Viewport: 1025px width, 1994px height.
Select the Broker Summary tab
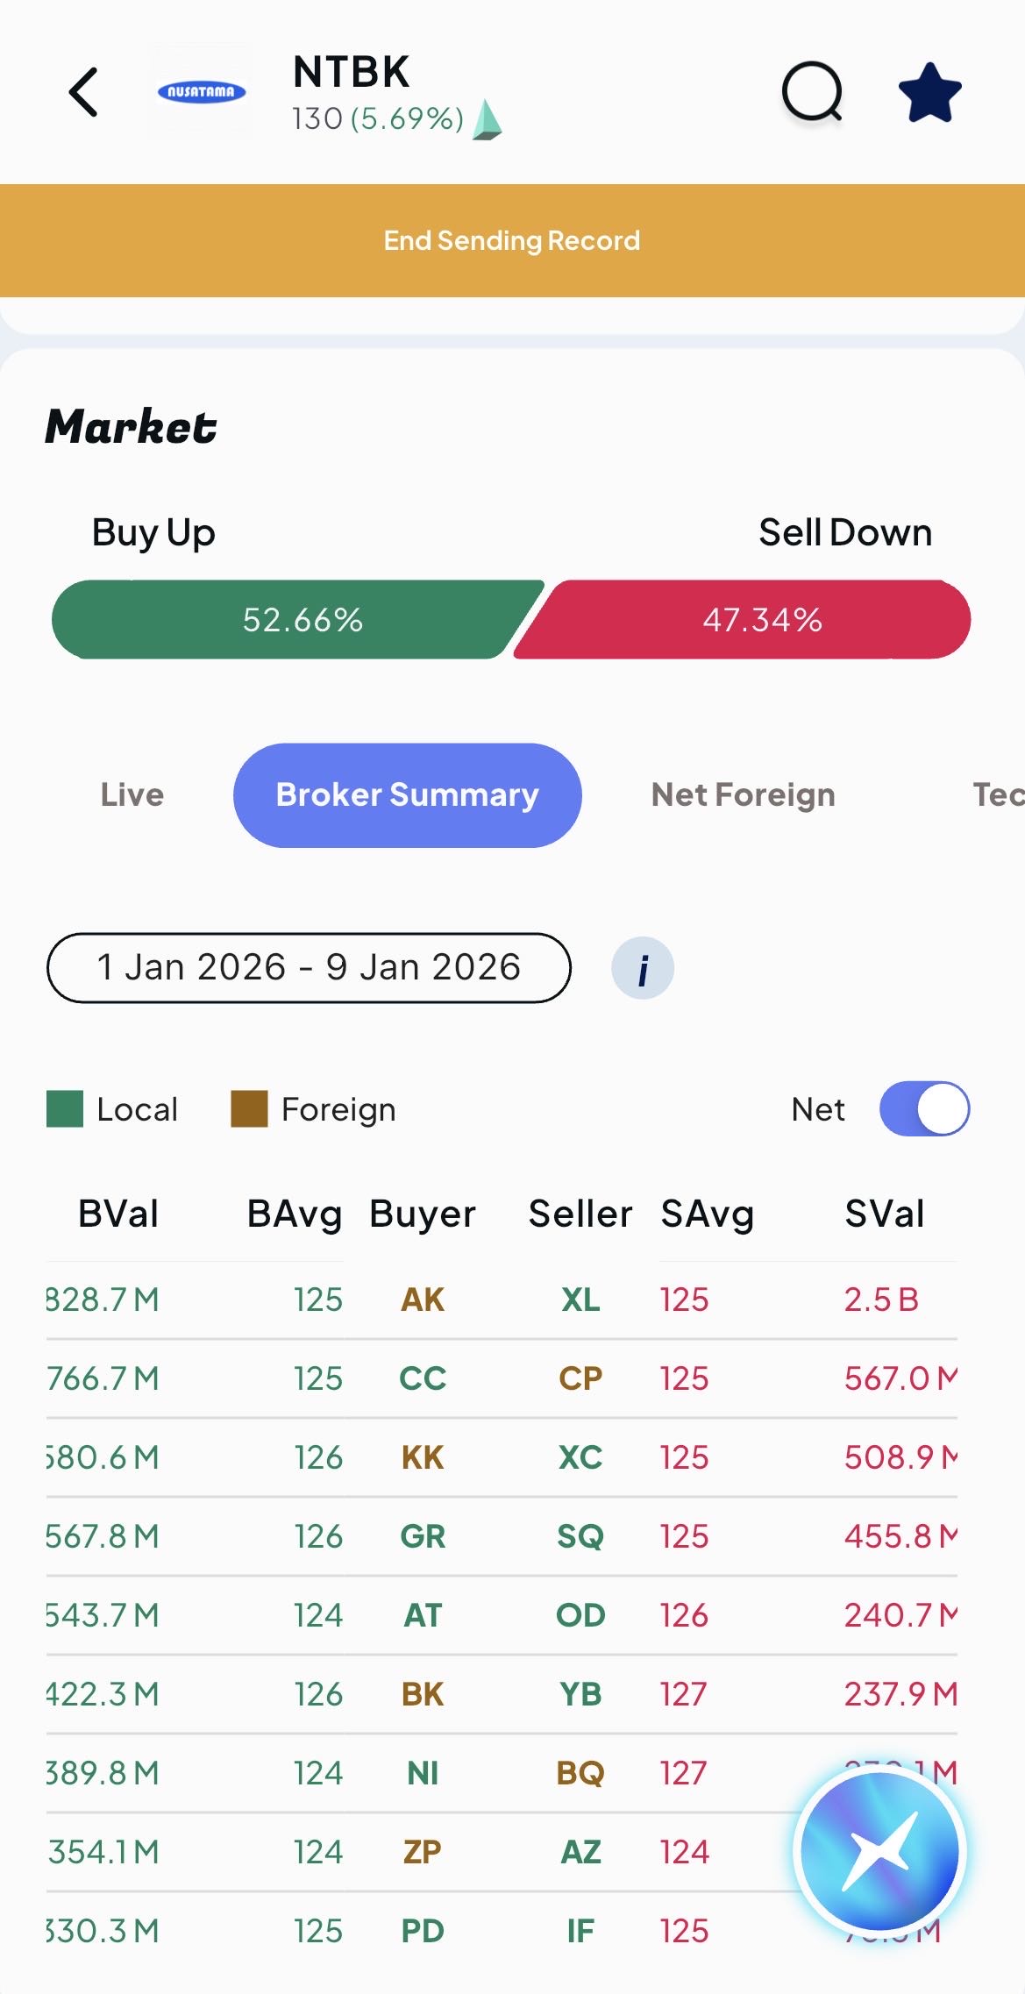tap(407, 794)
